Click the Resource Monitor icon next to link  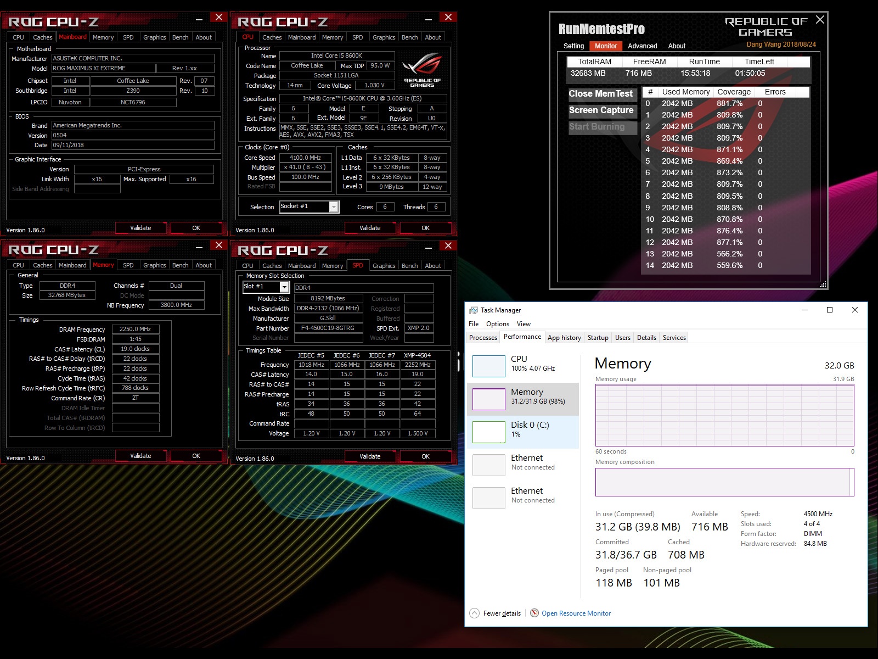click(x=534, y=613)
